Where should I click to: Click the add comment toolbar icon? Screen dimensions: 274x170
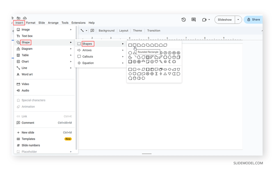92,31
